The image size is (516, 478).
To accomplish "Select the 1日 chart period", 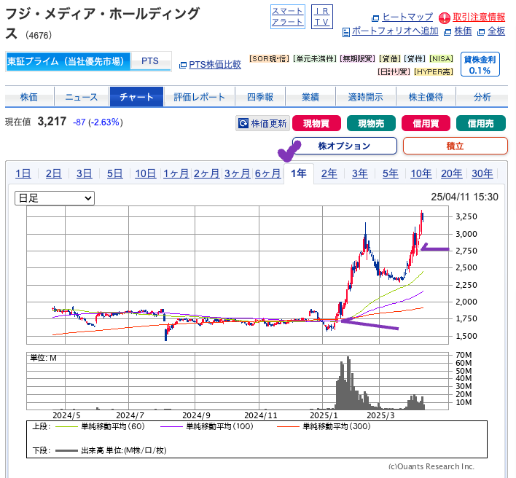I will pos(23,173).
